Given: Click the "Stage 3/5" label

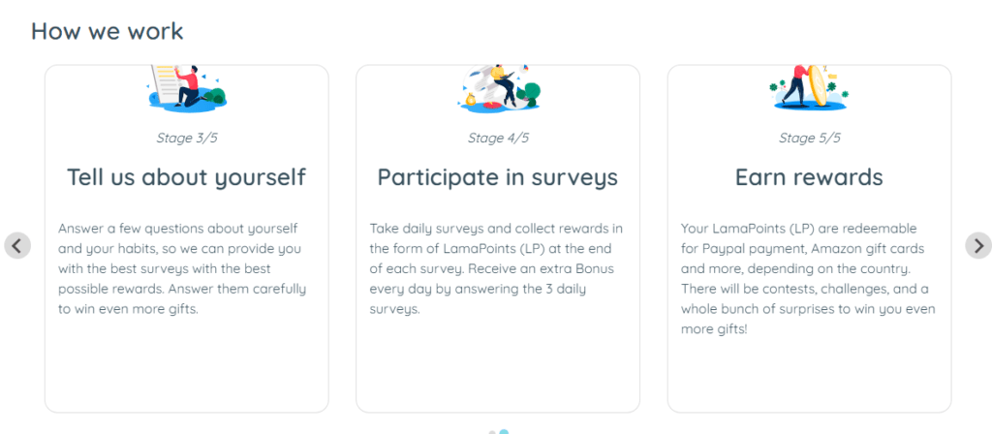Looking at the screenshot, I should click(187, 138).
